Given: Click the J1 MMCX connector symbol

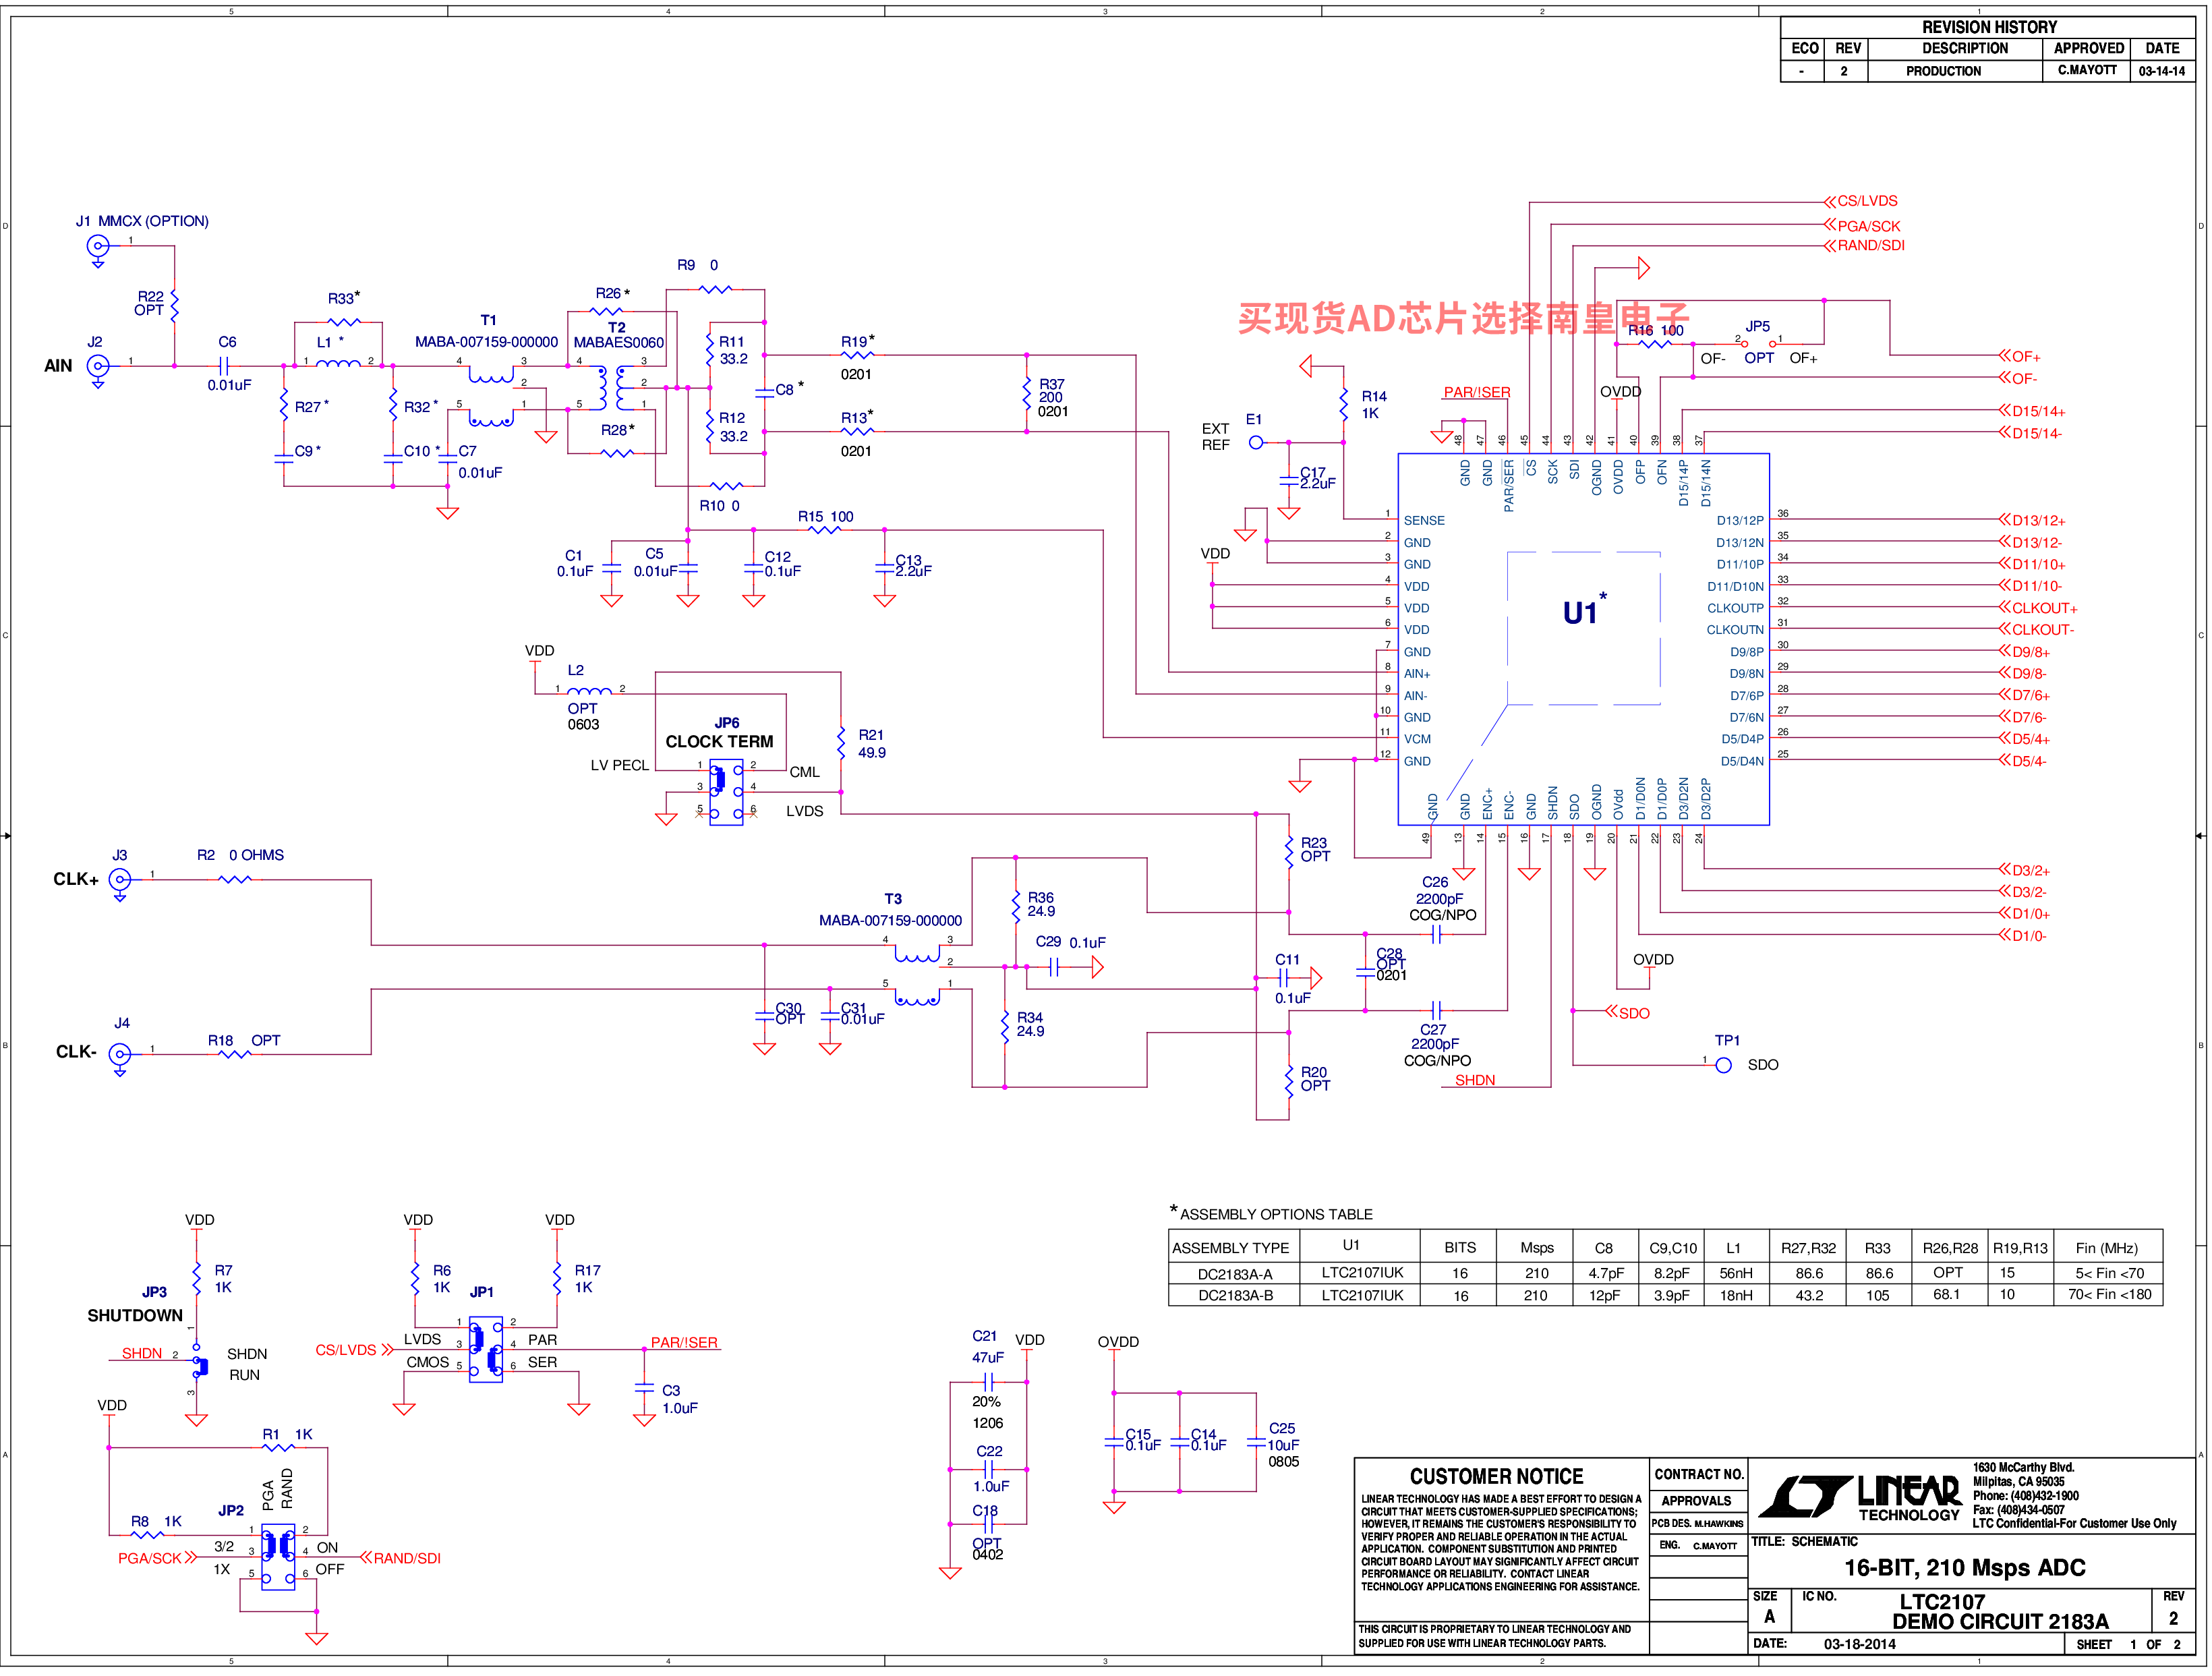Looking at the screenshot, I should pyautogui.click(x=98, y=247).
